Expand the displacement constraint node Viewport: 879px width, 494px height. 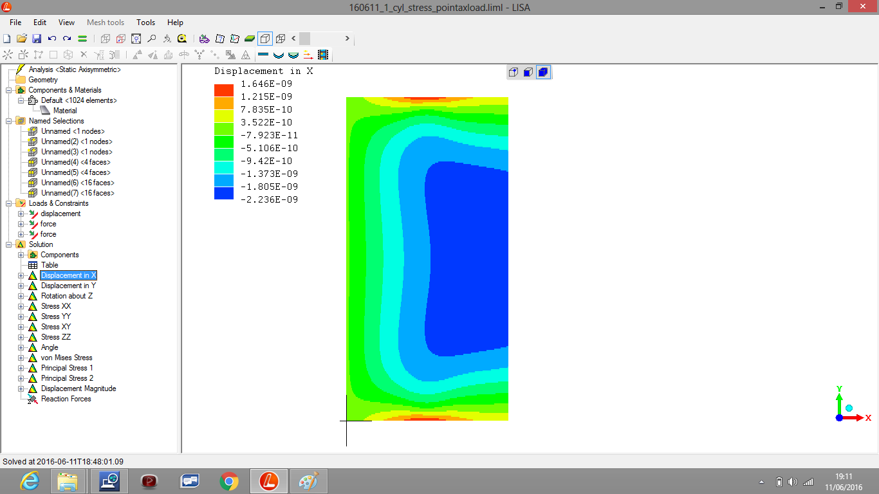point(21,214)
